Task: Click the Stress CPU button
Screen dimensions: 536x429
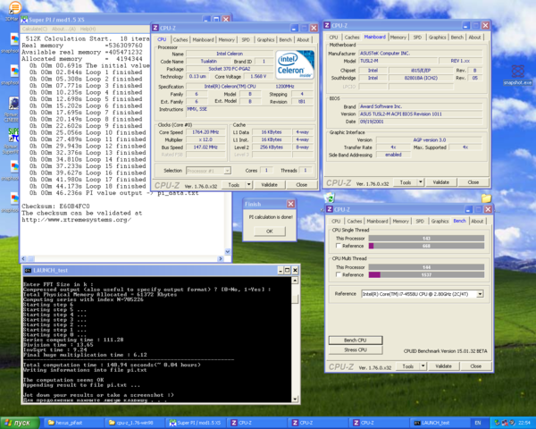Action: coord(356,350)
